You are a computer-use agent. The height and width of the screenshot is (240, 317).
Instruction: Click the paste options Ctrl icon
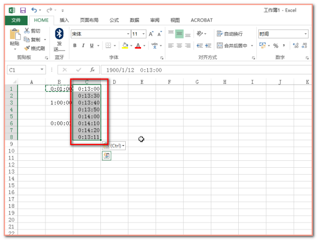(114, 146)
